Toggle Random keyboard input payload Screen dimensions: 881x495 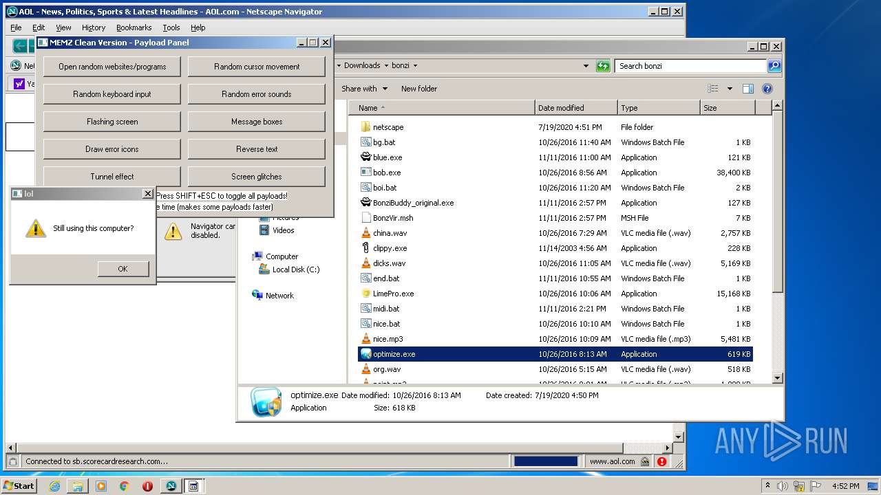click(x=112, y=94)
